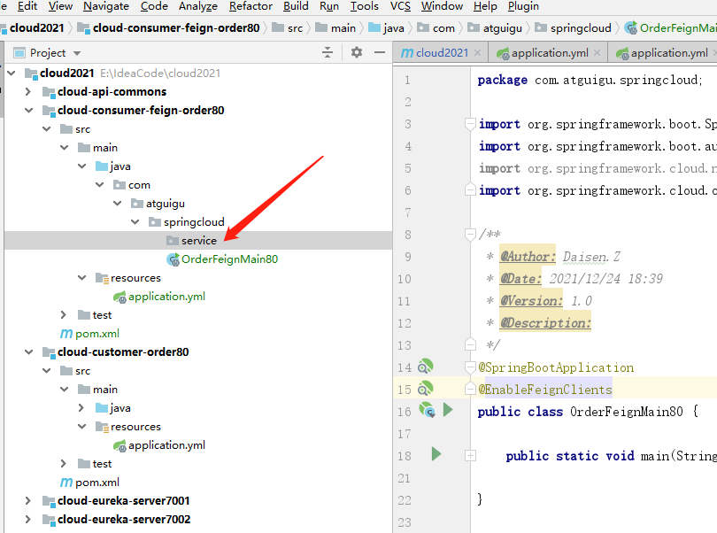Collapse the cloud-customer-order80 module
The height and width of the screenshot is (533, 717).
[29, 351]
